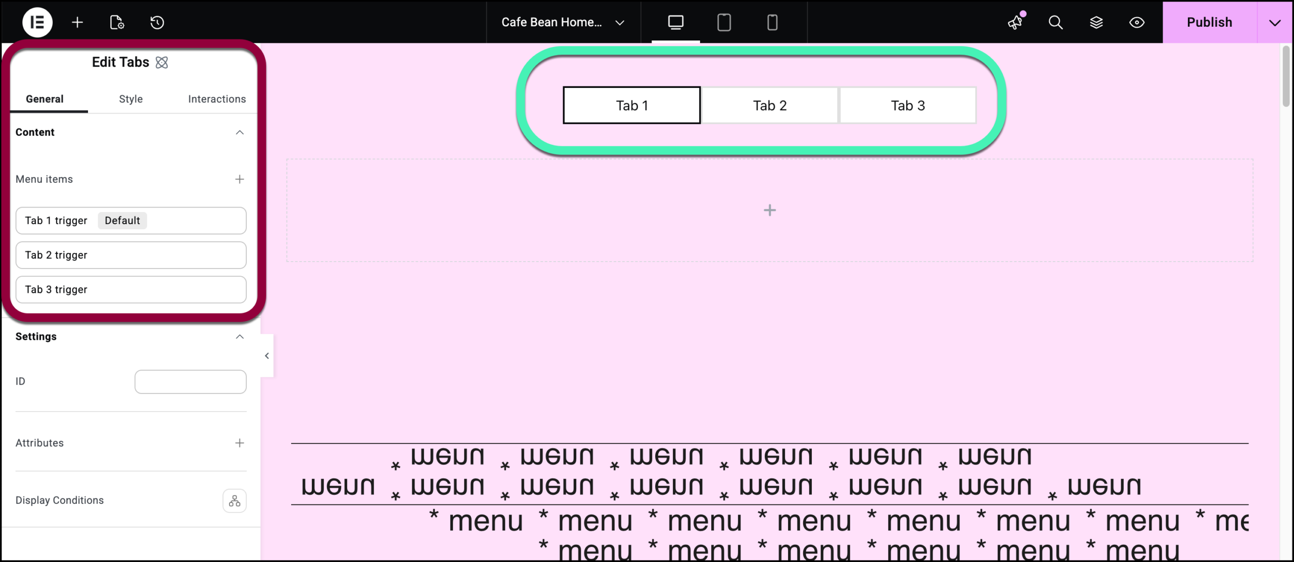This screenshot has width=1294, height=562.
Task: Click the Publish button
Action: pyautogui.click(x=1209, y=22)
